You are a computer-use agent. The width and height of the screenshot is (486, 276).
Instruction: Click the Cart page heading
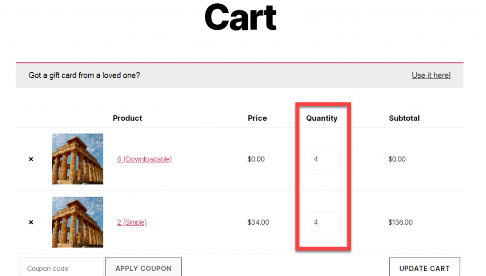[241, 18]
